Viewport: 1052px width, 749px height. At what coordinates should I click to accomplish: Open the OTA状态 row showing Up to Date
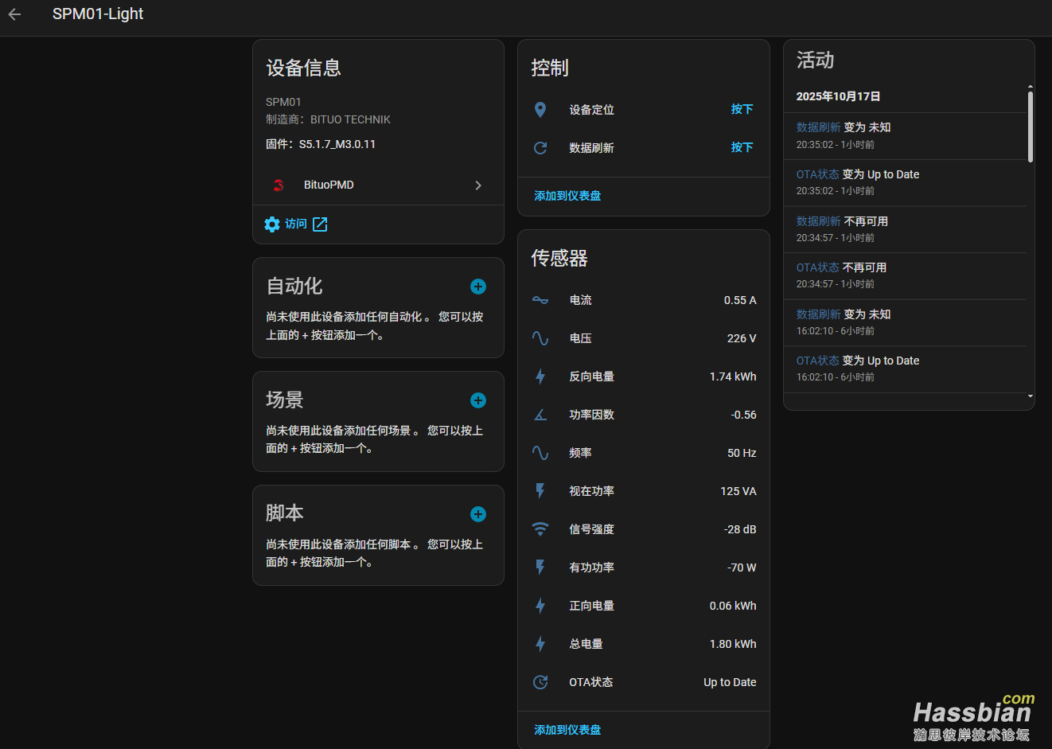click(643, 682)
